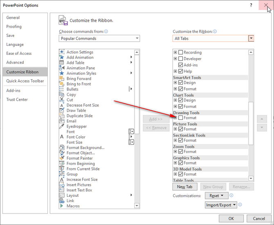
Task: Expand the Developer tab tree node
Action: [175, 59]
